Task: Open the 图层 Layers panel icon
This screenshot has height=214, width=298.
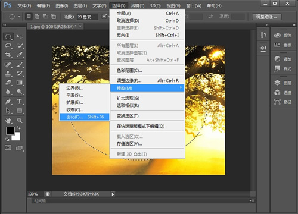Action: 283,83
